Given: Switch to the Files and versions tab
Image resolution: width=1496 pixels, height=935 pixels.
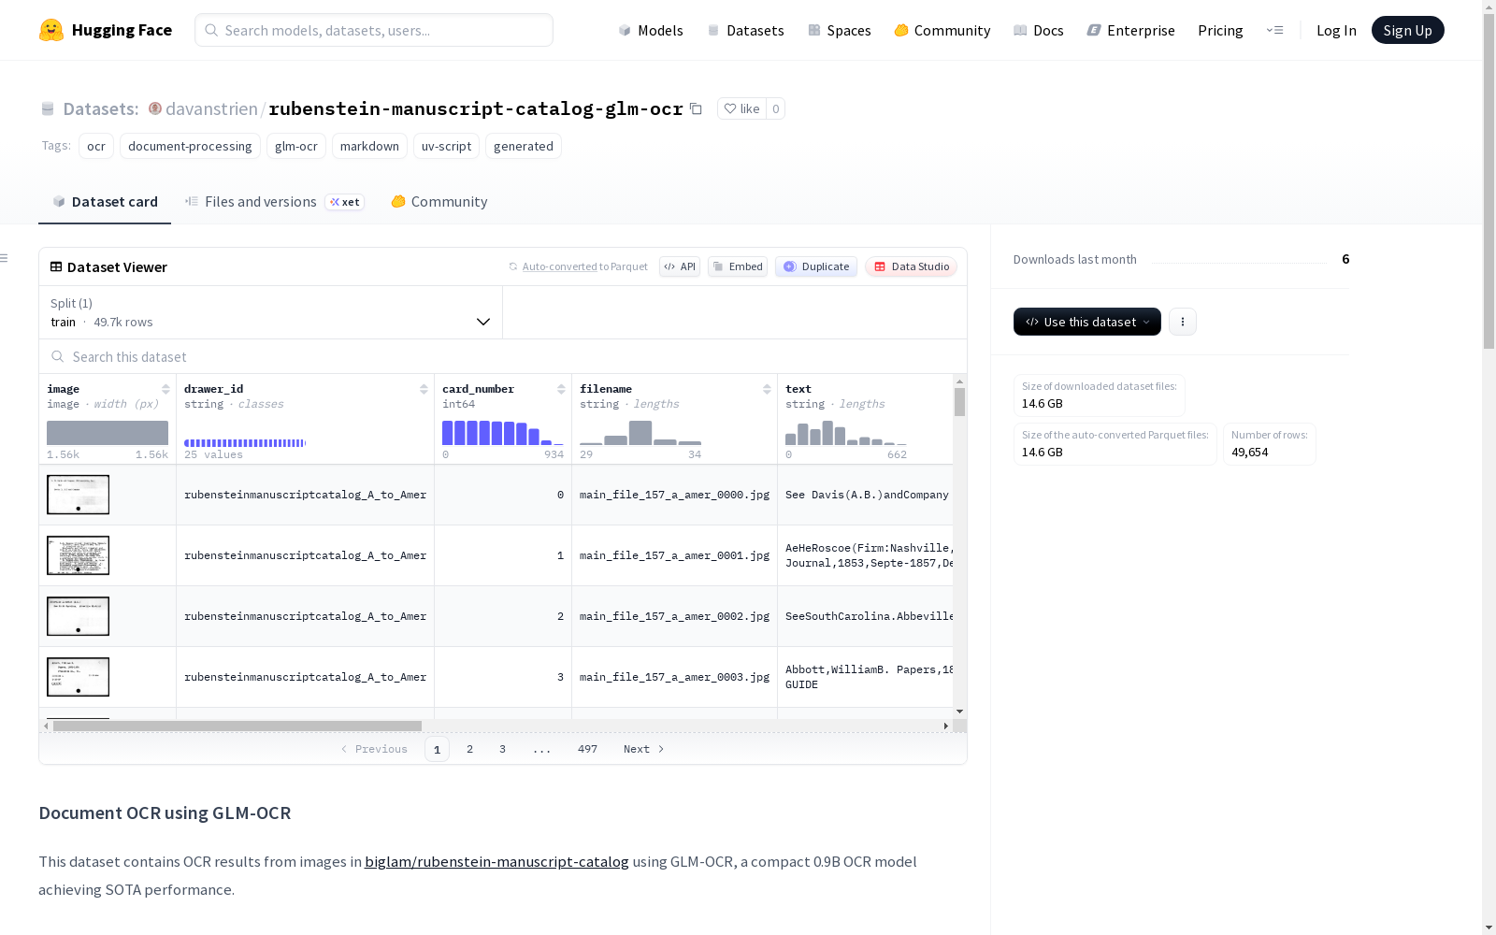Looking at the screenshot, I should [274, 201].
